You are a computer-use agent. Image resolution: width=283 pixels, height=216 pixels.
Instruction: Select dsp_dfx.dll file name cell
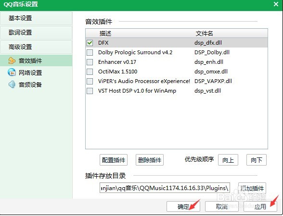pos(208,43)
